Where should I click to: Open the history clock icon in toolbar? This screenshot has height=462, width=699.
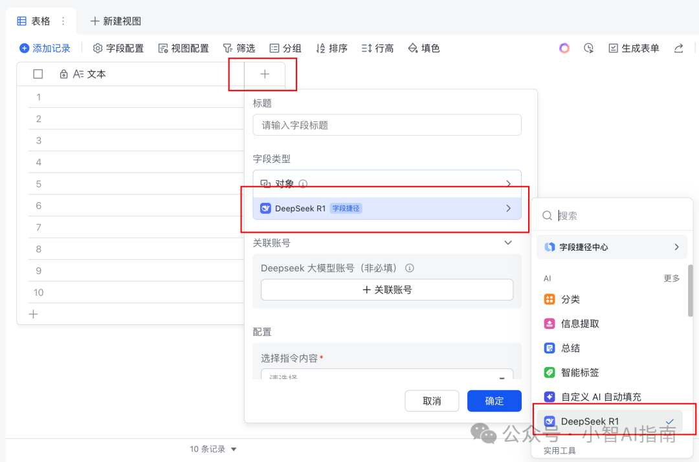coord(588,48)
